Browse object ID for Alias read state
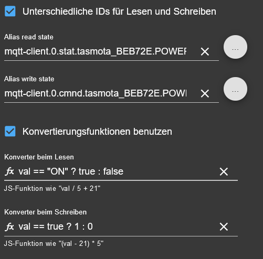This screenshot has height=259, width=263. tap(235, 47)
